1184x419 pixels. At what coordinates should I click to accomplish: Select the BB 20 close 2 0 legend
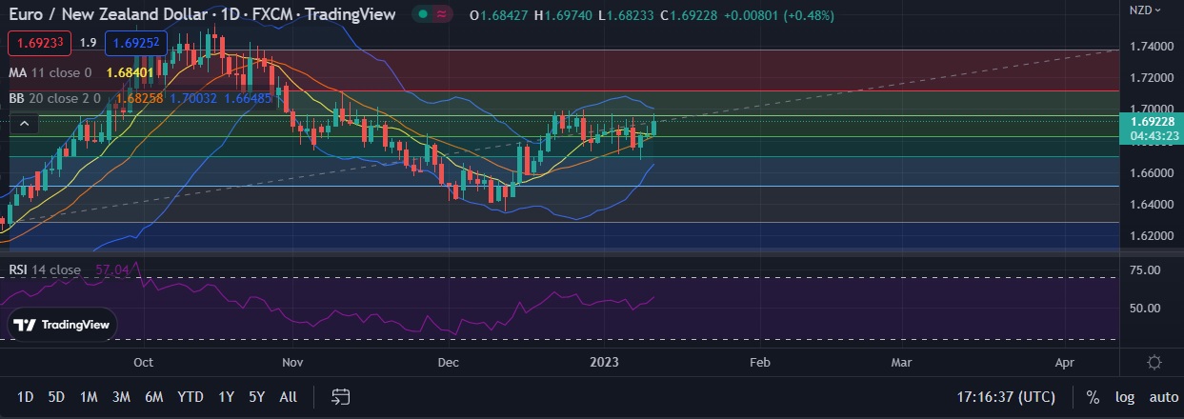click(54, 97)
